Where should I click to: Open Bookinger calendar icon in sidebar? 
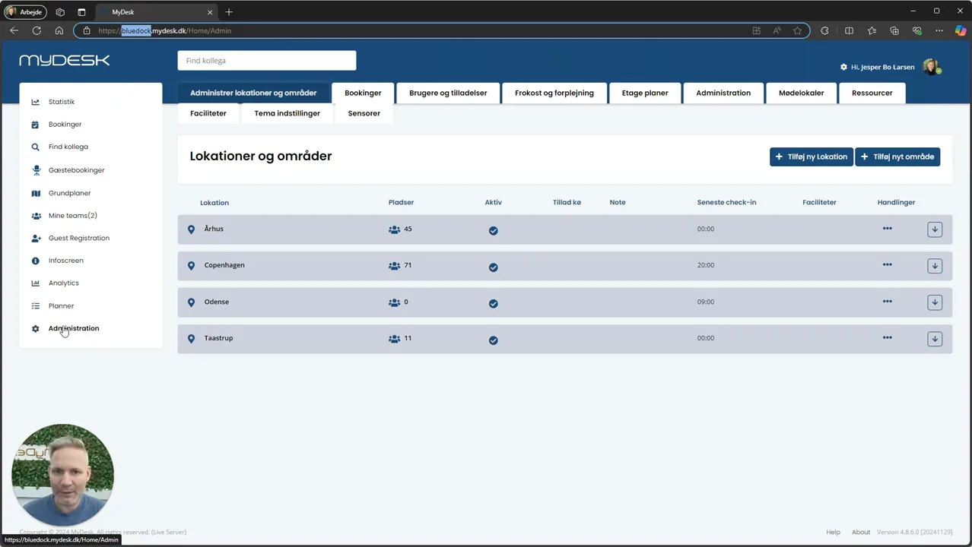click(35, 125)
